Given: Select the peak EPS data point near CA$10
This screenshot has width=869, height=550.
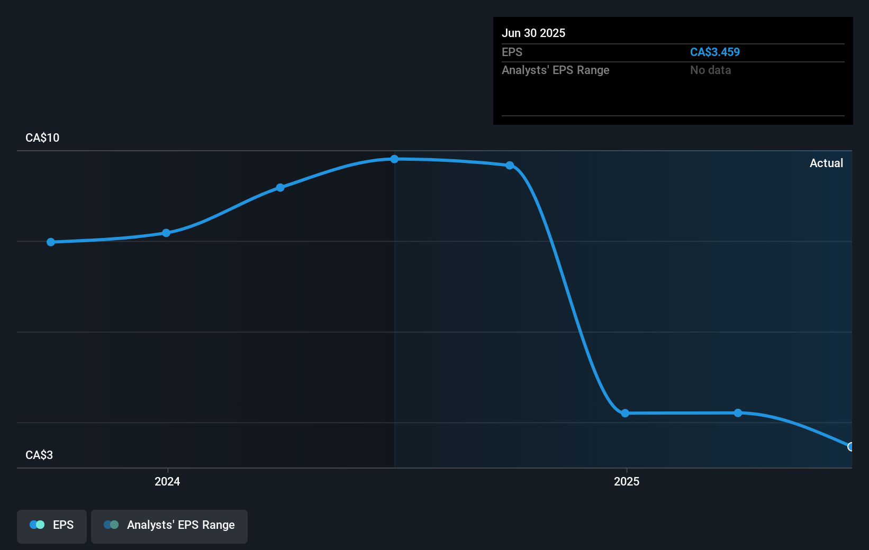Looking at the screenshot, I should tap(394, 159).
